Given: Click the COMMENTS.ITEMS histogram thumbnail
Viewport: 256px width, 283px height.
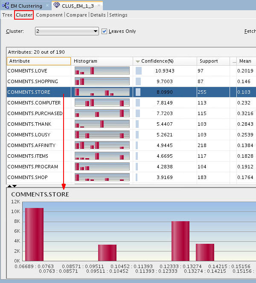Looking at the screenshot, I should point(102,156).
